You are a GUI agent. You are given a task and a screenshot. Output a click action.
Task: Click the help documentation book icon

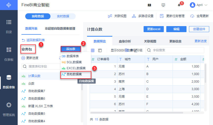click(149, 5)
